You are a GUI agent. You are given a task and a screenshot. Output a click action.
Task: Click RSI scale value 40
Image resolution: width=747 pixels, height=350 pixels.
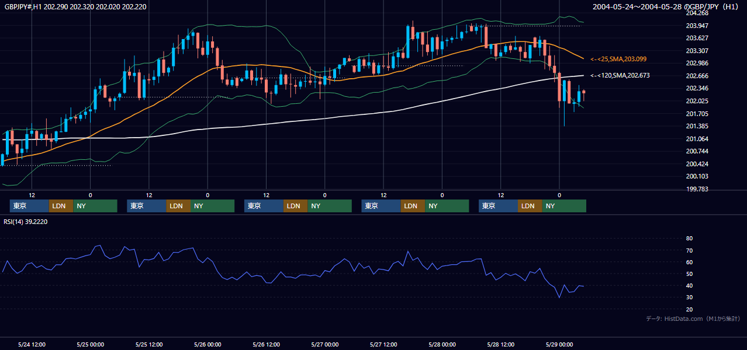pyautogui.click(x=689, y=285)
